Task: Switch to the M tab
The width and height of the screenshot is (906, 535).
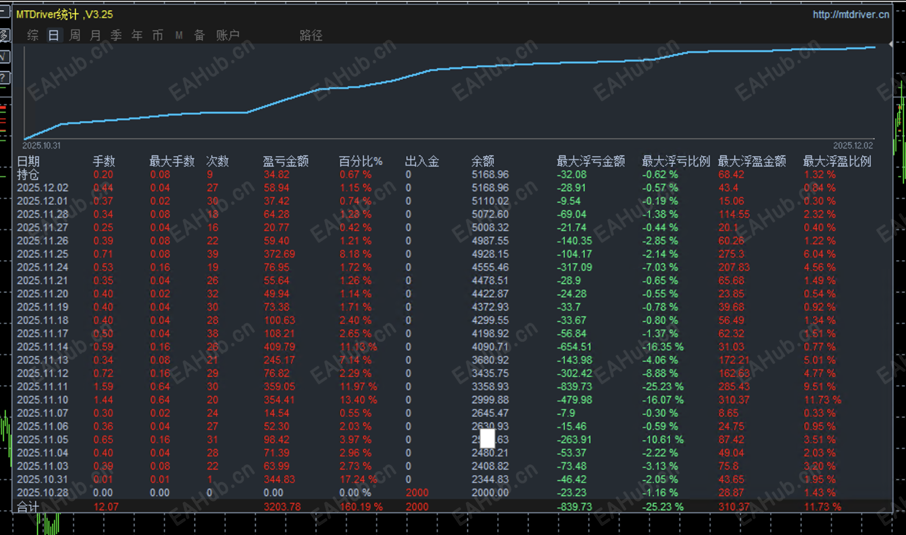Action: point(179,35)
